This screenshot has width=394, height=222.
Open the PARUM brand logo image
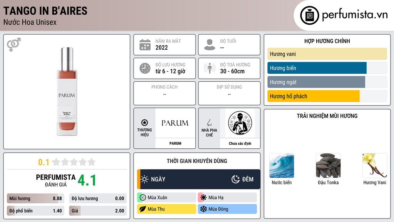point(175,123)
